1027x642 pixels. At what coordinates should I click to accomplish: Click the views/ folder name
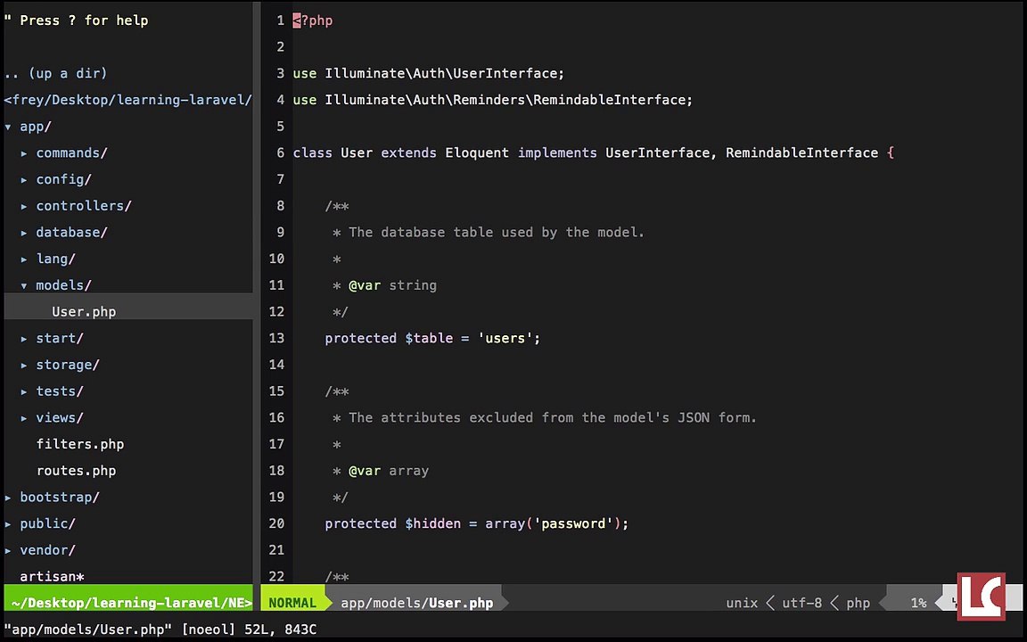pos(60,417)
